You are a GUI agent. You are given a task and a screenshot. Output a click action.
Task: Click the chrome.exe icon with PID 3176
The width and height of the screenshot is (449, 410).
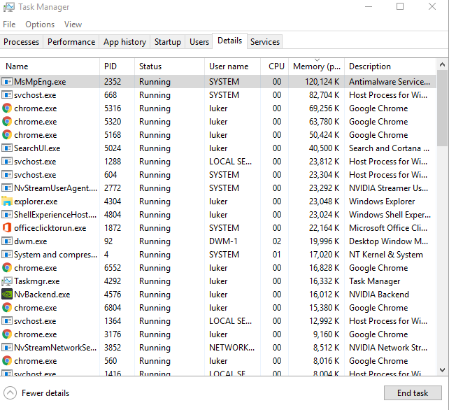[x=7, y=334]
